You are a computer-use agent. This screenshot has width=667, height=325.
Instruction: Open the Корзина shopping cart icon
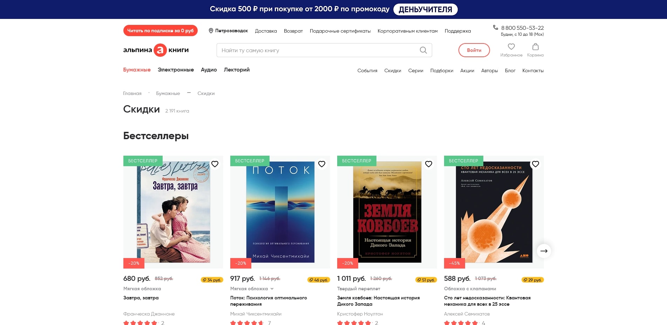pos(535,47)
